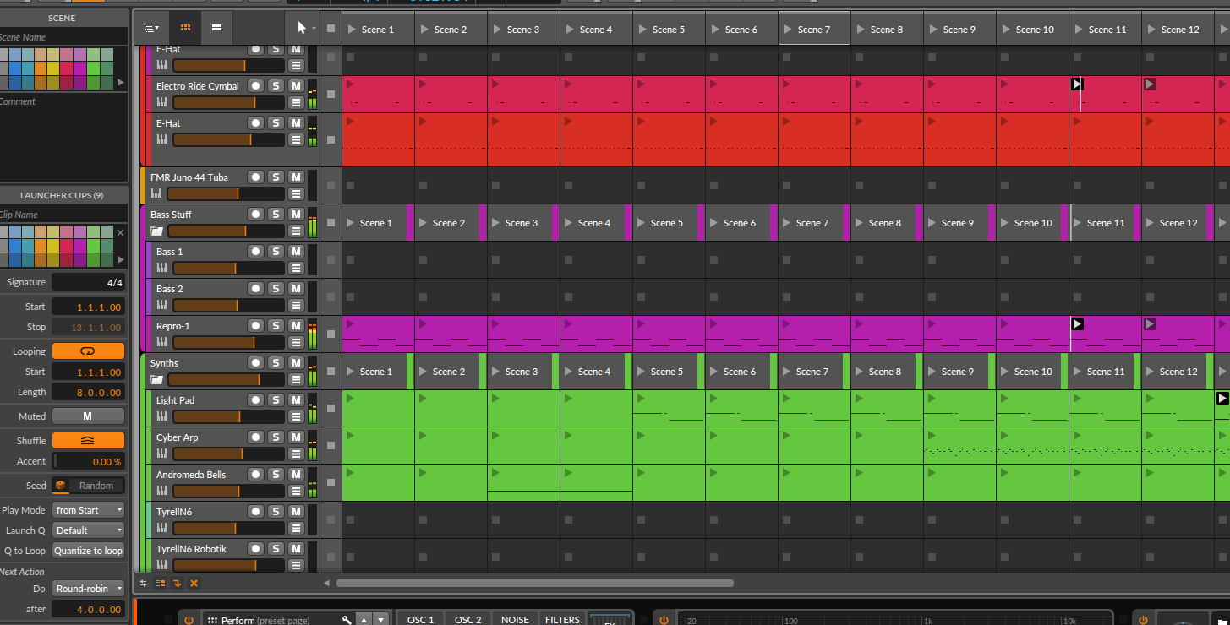Toggle the Shuffle button
This screenshot has width=1230, height=625.
(88, 441)
